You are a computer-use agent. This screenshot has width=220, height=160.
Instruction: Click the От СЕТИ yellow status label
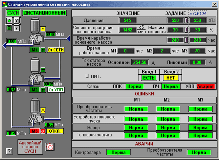[x=56, y=50]
